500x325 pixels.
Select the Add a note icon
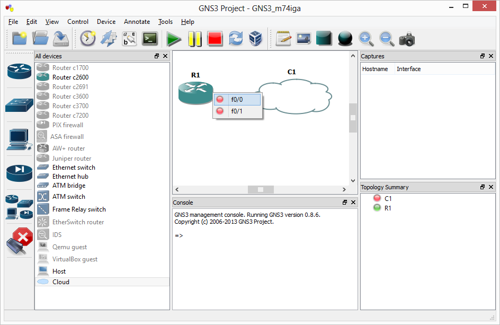(283, 39)
